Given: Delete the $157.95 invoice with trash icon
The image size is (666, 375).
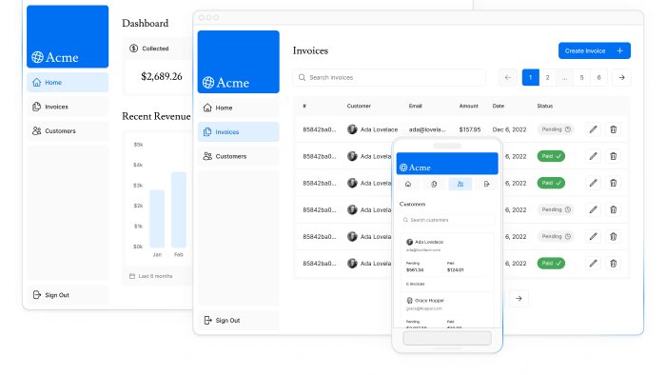Looking at the screenshot, I should [614, 129].
